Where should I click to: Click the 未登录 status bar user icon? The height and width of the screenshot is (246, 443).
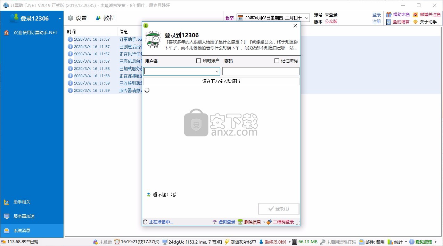96,242
